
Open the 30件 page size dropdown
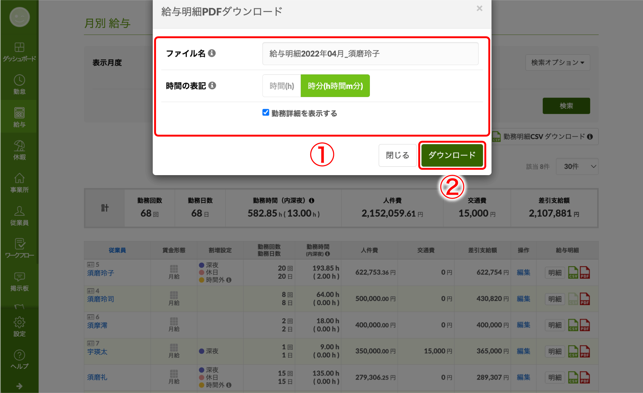coord(577,166)
